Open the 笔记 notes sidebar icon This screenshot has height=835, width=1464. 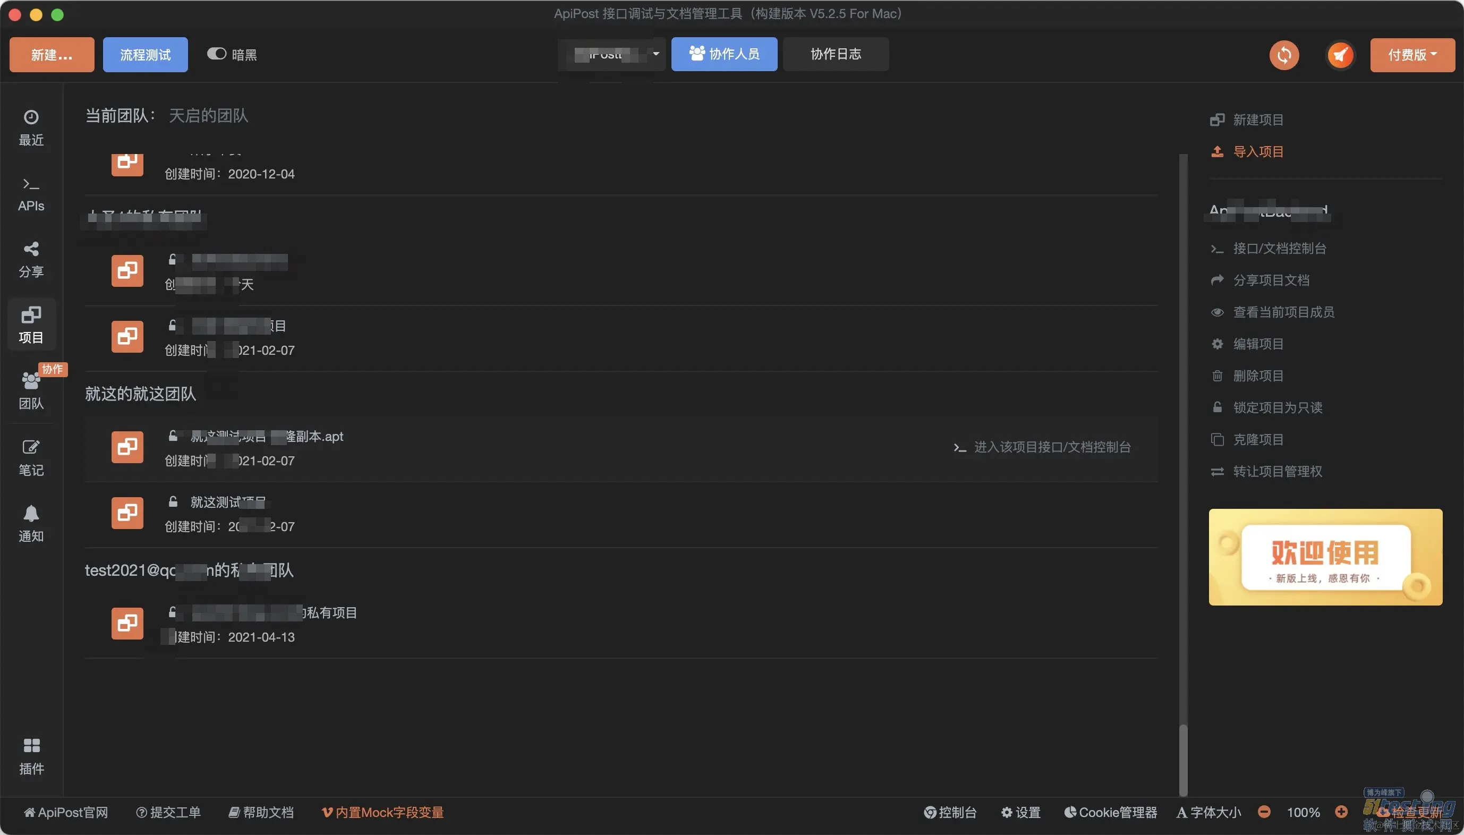click(31, 457)
